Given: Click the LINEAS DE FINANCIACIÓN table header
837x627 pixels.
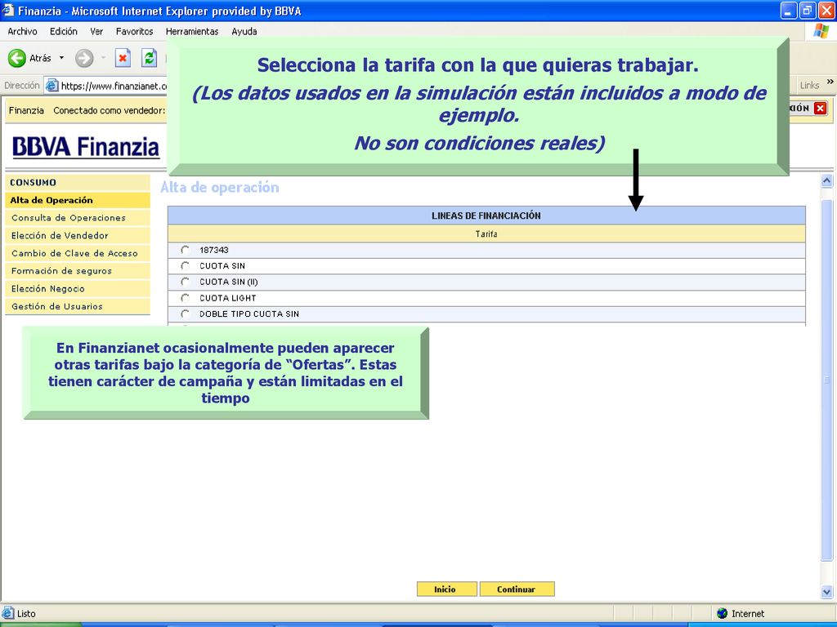Looking at the screenshot, I should pos(486,216).
